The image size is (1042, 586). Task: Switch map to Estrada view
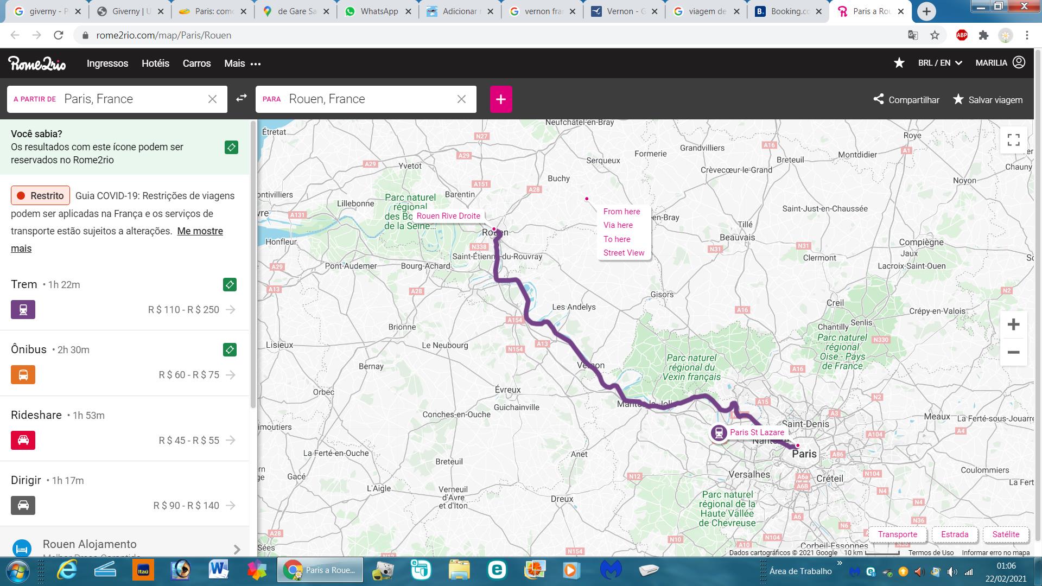(x=955, y=534)
